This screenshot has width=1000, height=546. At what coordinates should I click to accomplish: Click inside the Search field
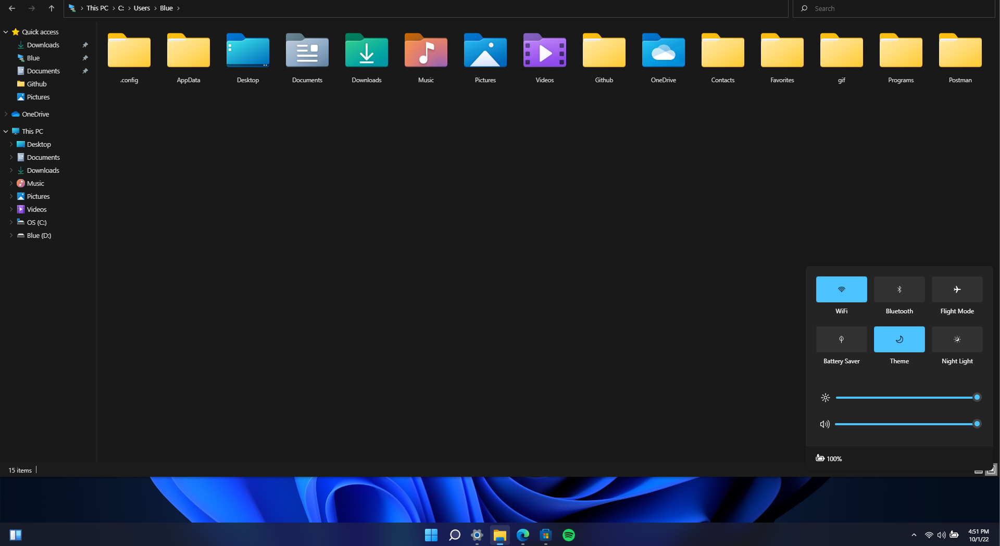885,8
